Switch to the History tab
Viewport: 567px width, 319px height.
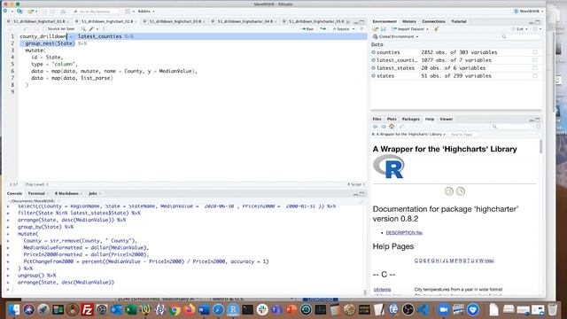click(x=409, y=21)
